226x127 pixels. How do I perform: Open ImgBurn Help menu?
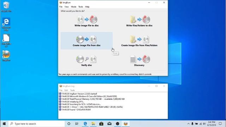(x=87, y=7)
